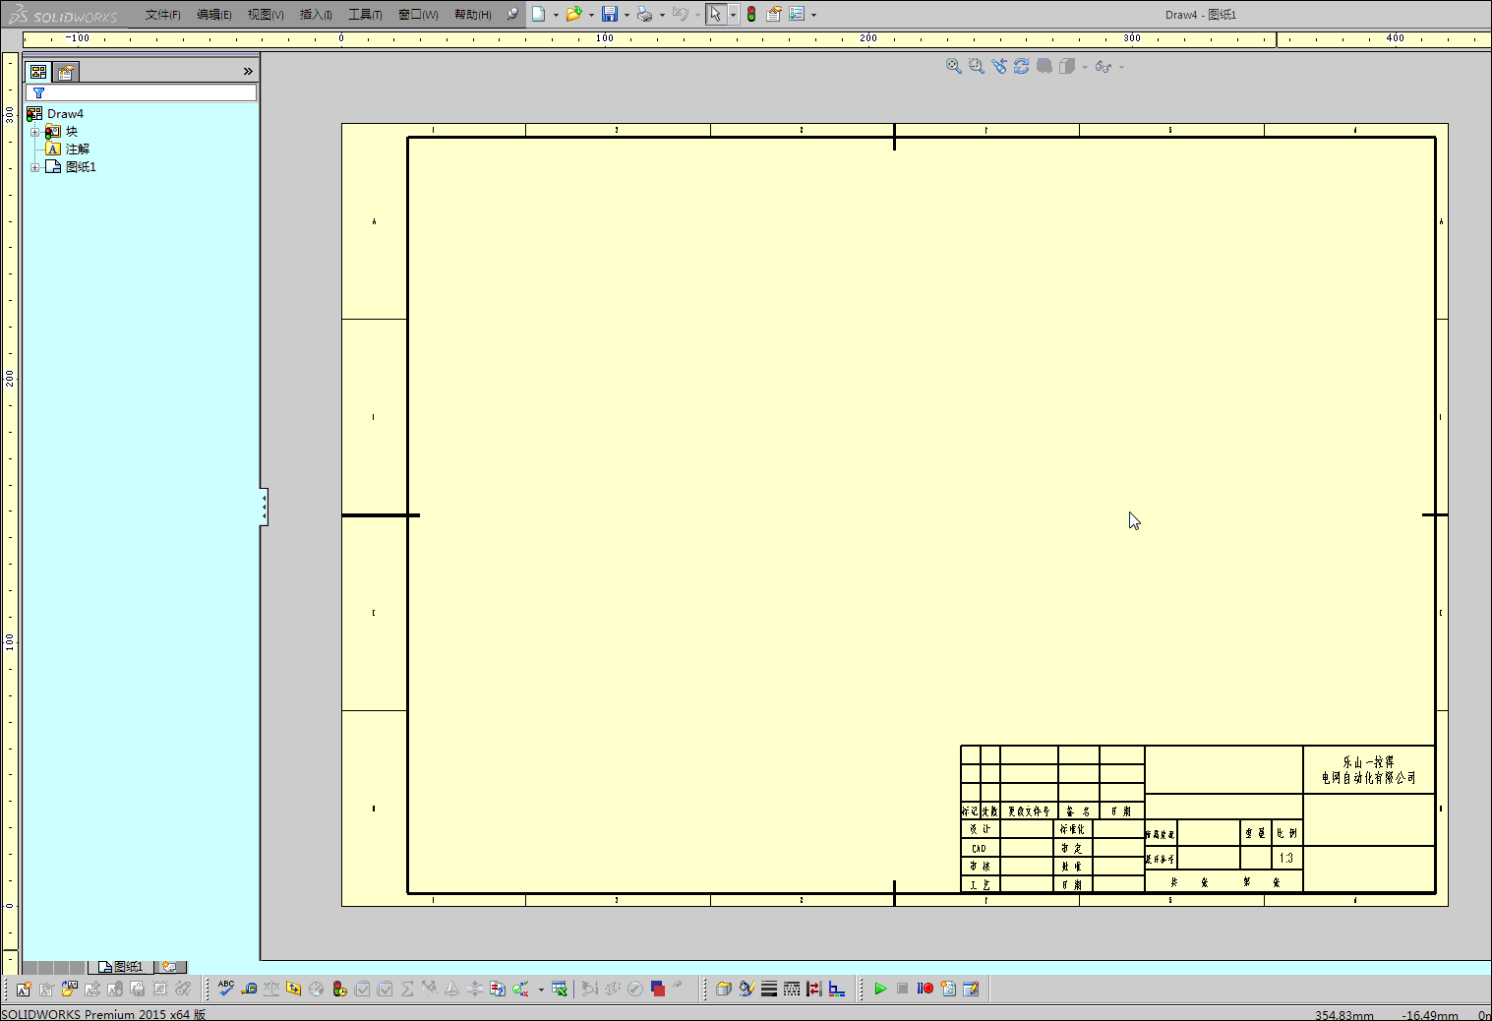Activate the Select cursor tool
The image size is (1492, 1021).
(x=716, y=14)
